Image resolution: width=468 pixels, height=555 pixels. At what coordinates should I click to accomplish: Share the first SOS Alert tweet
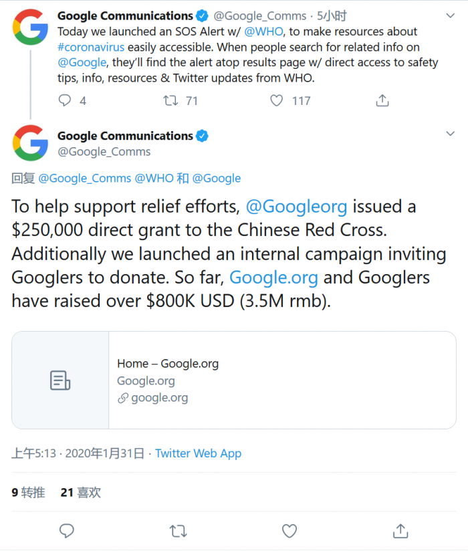tap(382, 100)
